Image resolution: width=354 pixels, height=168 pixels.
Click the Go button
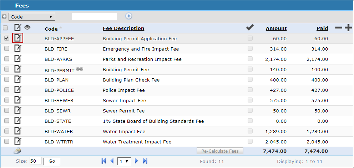point(52,161)
